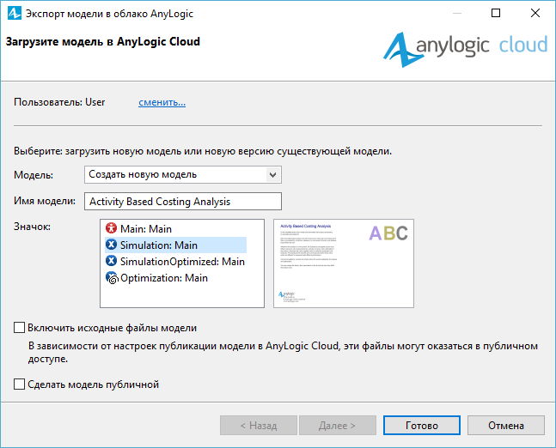Viewport: 556px width, 448px height.
Task: Click the AnyLogic app icon in title bar
Action: click(15, 13)
